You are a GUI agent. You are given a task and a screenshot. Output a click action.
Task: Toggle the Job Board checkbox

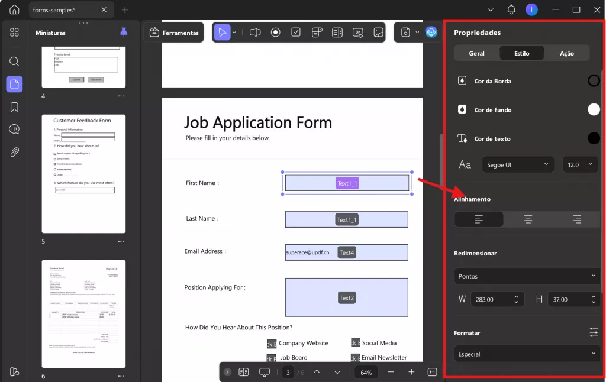pos(271,358)
